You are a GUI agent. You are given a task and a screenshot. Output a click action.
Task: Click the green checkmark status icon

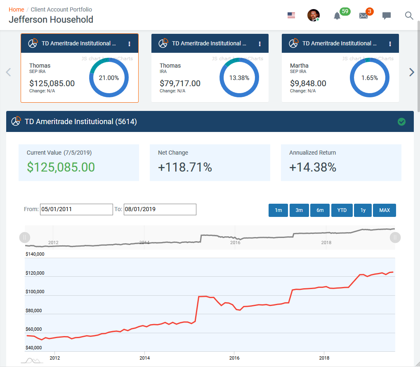pos(401,122)
